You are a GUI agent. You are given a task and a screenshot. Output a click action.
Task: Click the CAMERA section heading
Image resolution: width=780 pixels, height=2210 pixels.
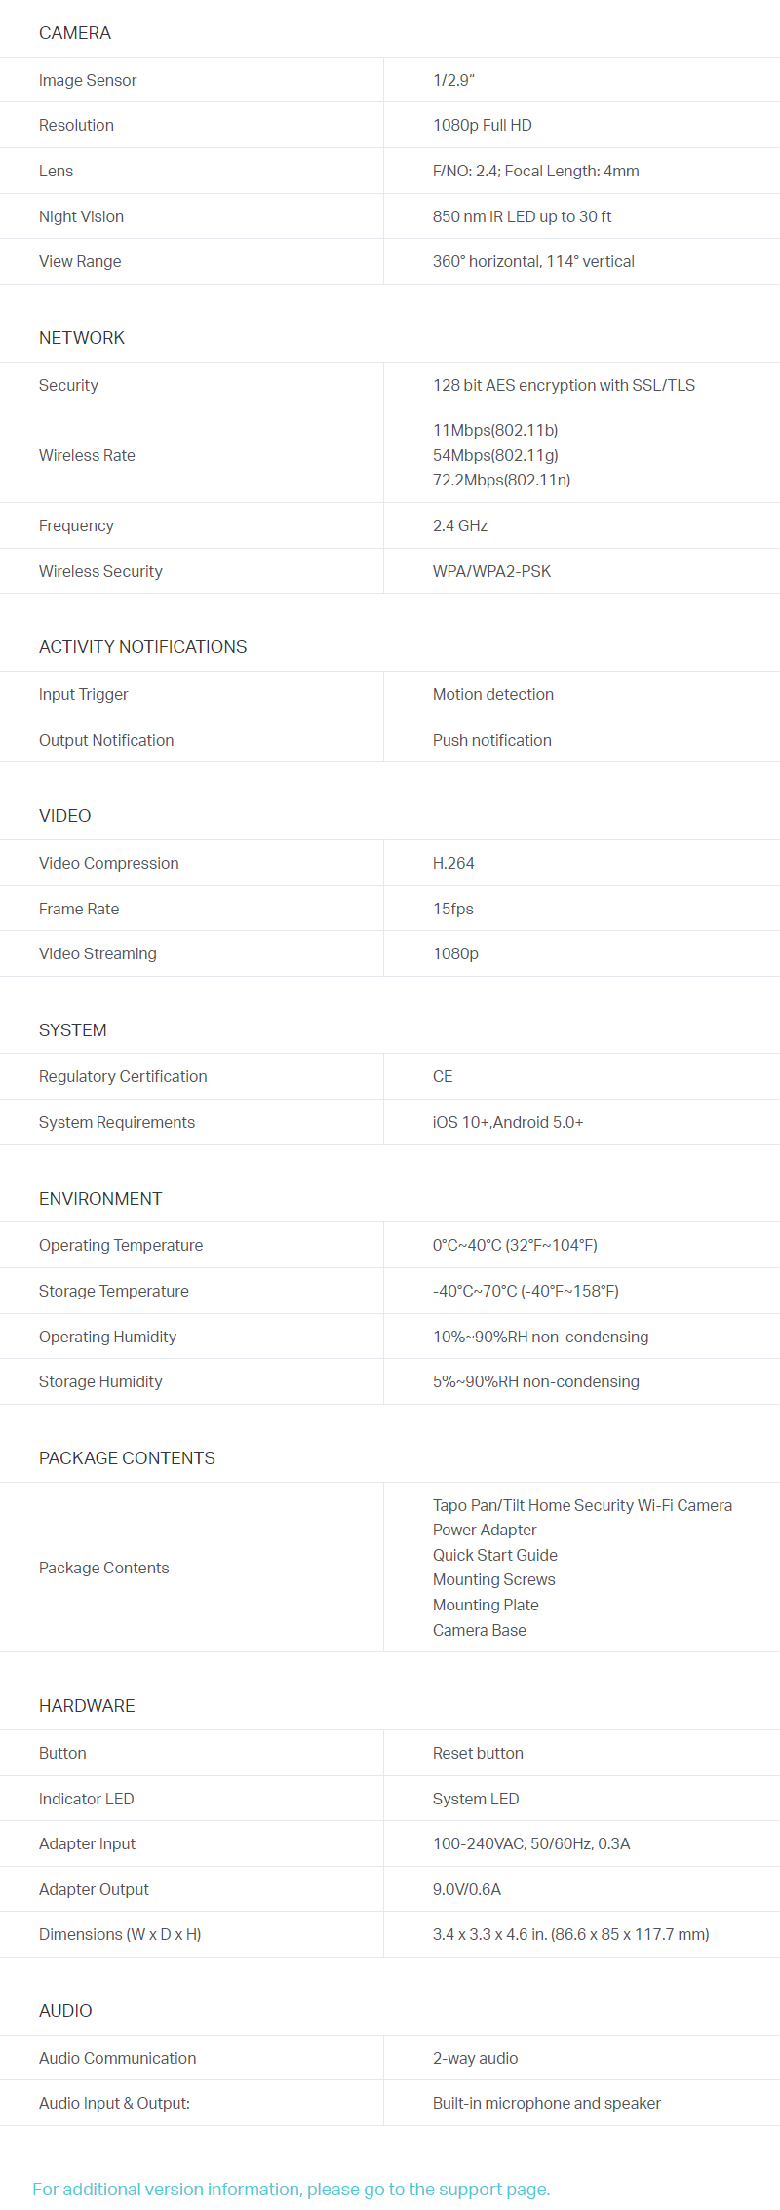tap(75, 33)
